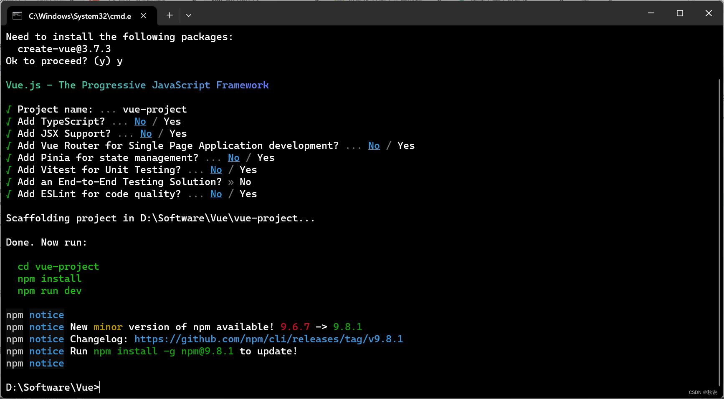Click the yellow 'minor' word
Image resolution: width=724 pixels, height=399 pixels.
(108, 327)
